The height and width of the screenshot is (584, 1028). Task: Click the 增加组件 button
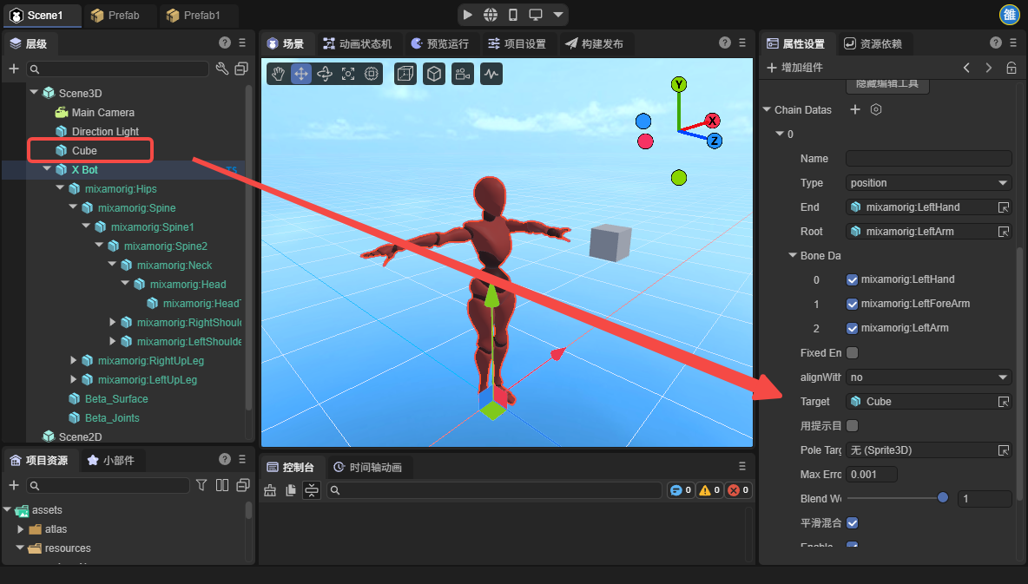[x=794, y=68]
